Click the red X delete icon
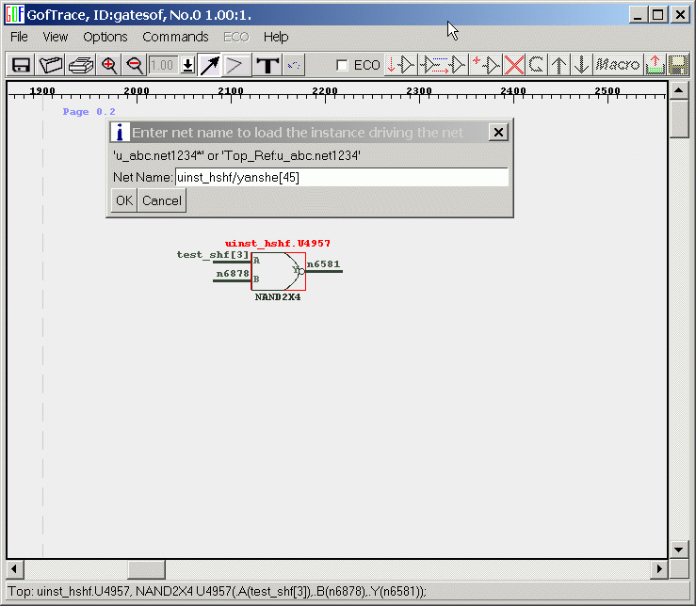This screenshot has height=606, width=696. click(x=514, y=65)
